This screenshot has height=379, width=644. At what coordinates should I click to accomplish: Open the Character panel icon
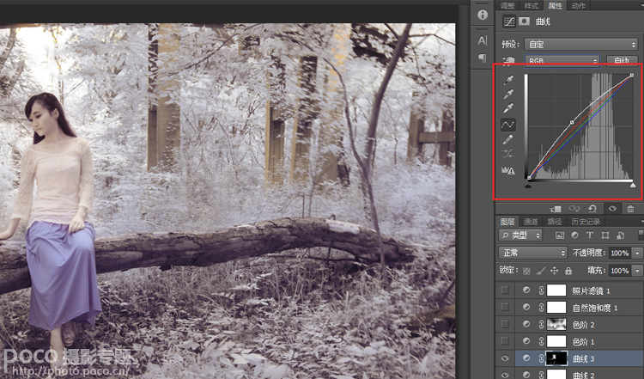[483, 40]
